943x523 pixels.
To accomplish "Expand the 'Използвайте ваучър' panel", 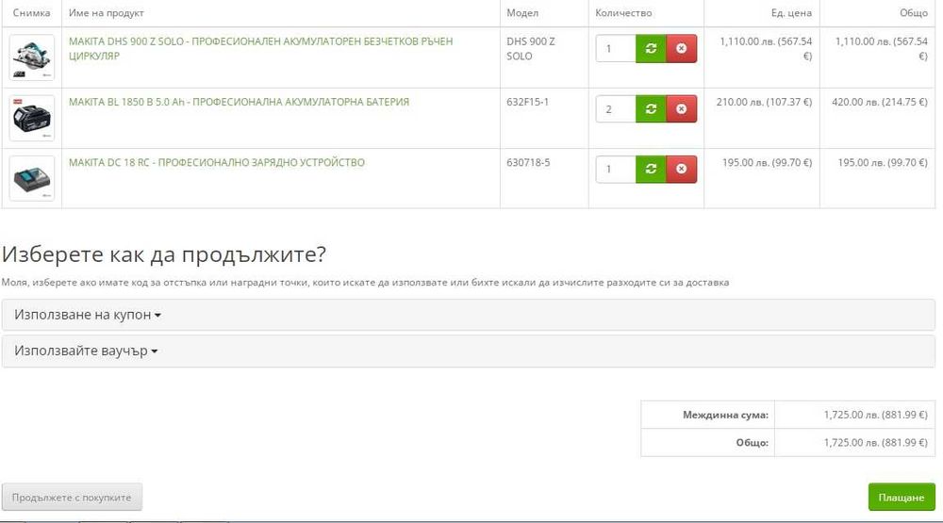I will [468, 351].
